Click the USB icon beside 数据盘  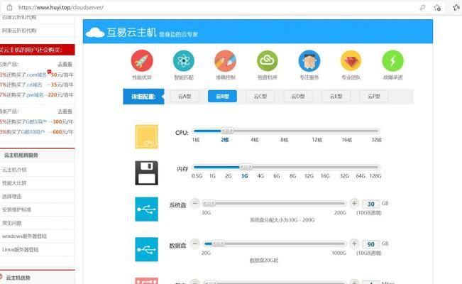tap(146, 249)
